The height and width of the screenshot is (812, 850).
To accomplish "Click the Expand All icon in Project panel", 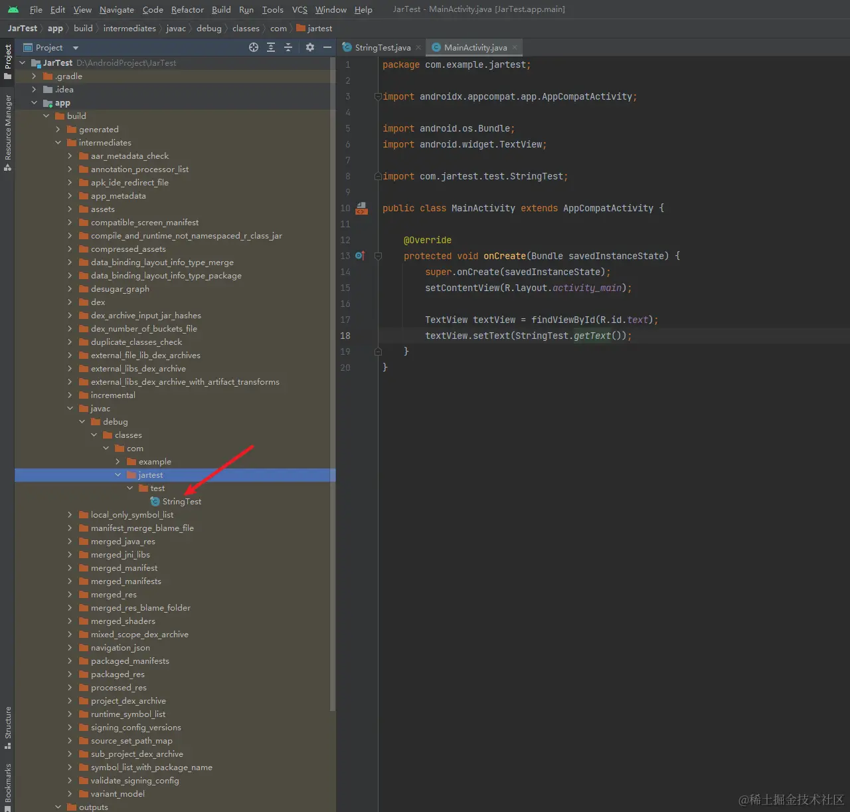I will [271, 47].
